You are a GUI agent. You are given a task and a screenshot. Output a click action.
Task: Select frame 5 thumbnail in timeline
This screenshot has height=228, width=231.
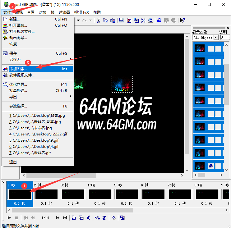pos(127,194)
